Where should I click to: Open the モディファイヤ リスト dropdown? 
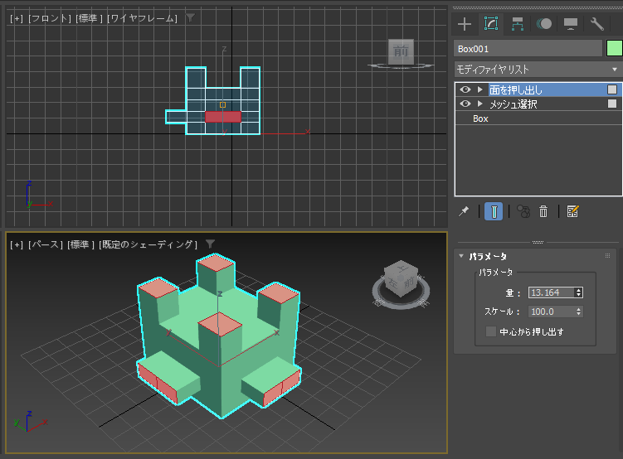pyautogui.click(x=538, y=70)
